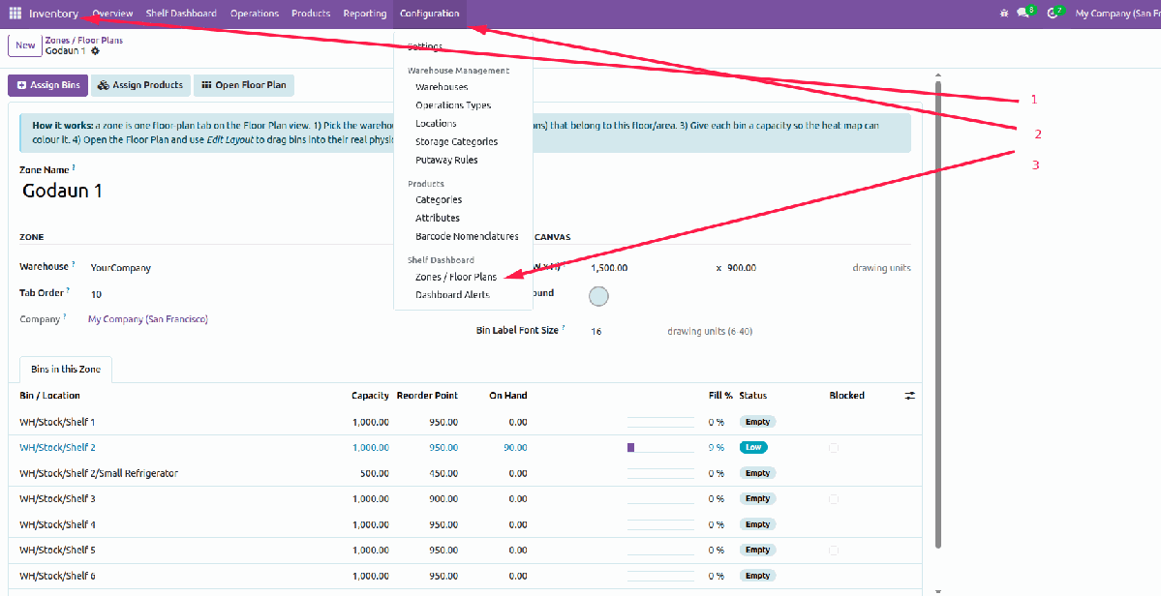Open the Products dropdown menu
Image resolution: width=1161 pixels, height=596 pixels.
click(311, 14)
